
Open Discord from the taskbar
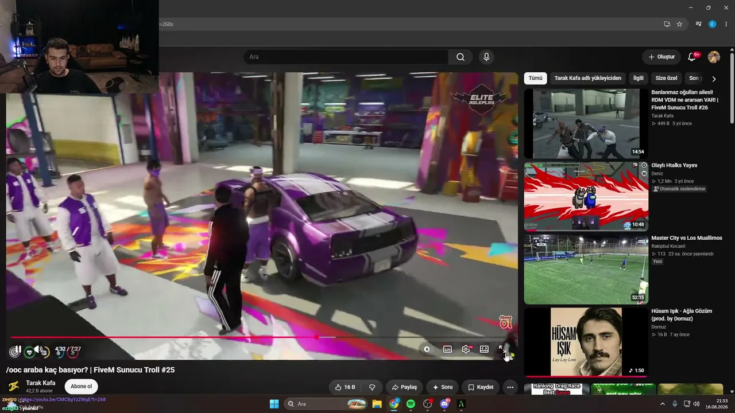(x=444, y=404)
